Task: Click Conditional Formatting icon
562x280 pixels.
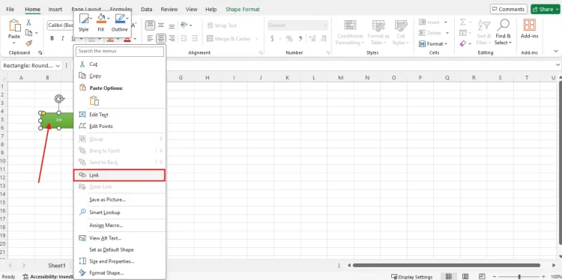Action: tap(350, 25)
